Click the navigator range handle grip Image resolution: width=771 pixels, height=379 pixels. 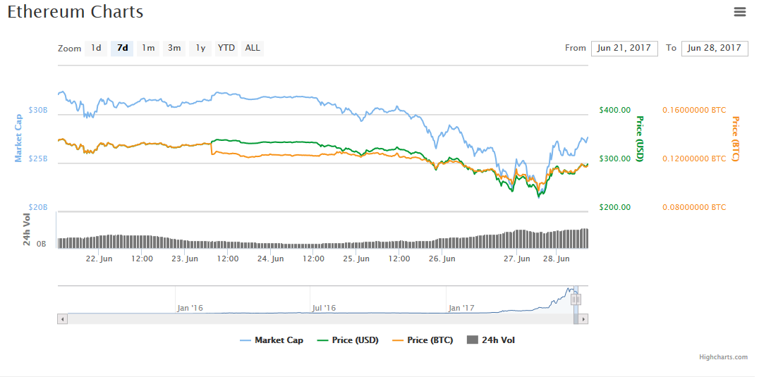[576, 299]
